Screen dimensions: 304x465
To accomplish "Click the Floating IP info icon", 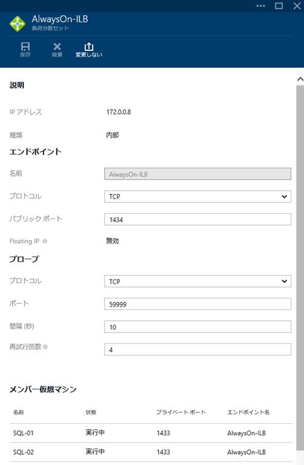I will click(45, 241).
